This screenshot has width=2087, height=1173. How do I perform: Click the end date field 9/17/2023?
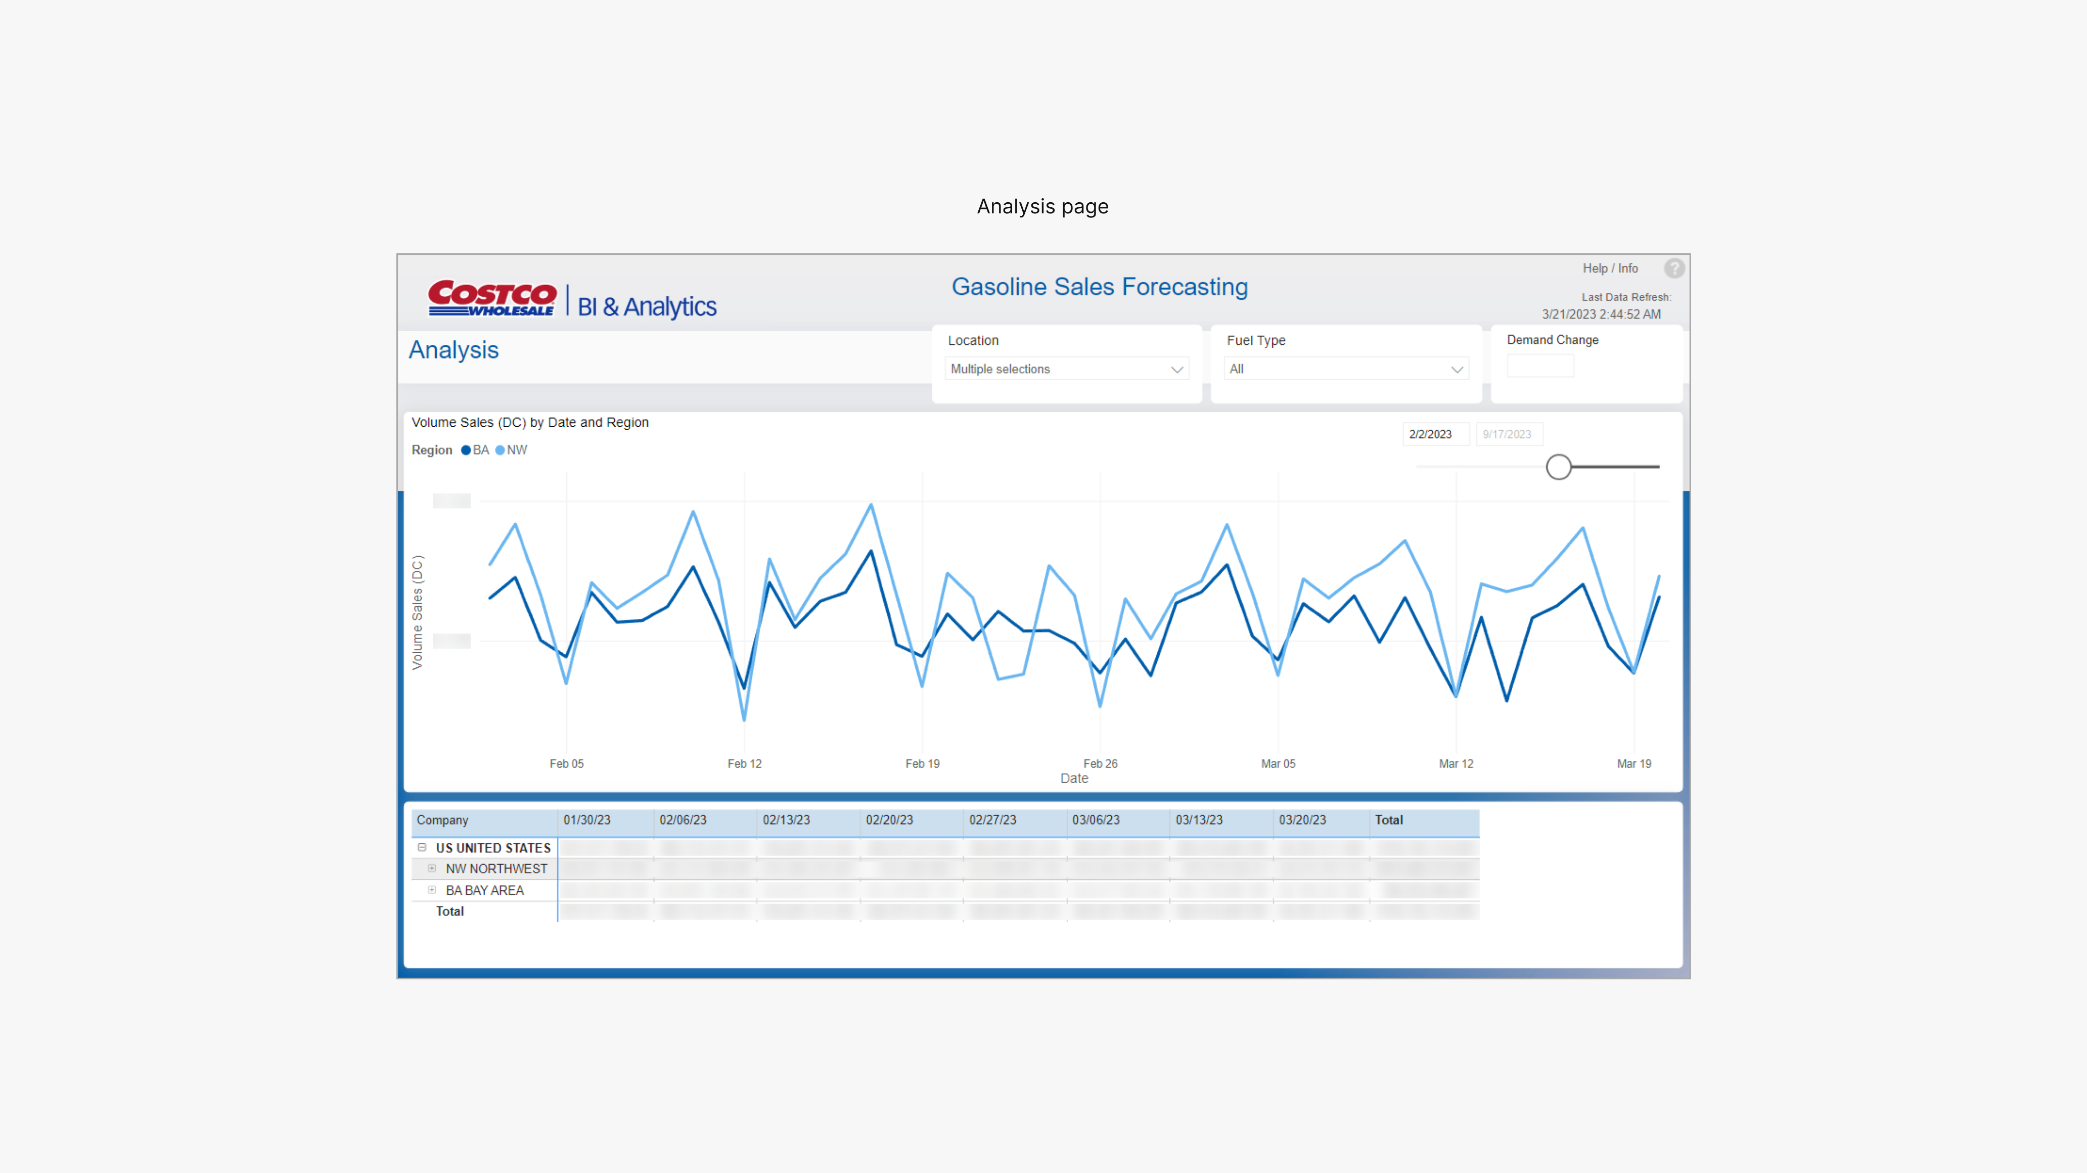click(x=1509, y=434)
